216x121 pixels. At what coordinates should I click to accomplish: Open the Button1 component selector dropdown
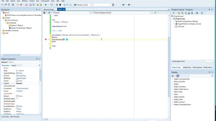(40, 62)
